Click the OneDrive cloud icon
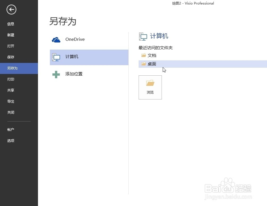 click(56, 40)
